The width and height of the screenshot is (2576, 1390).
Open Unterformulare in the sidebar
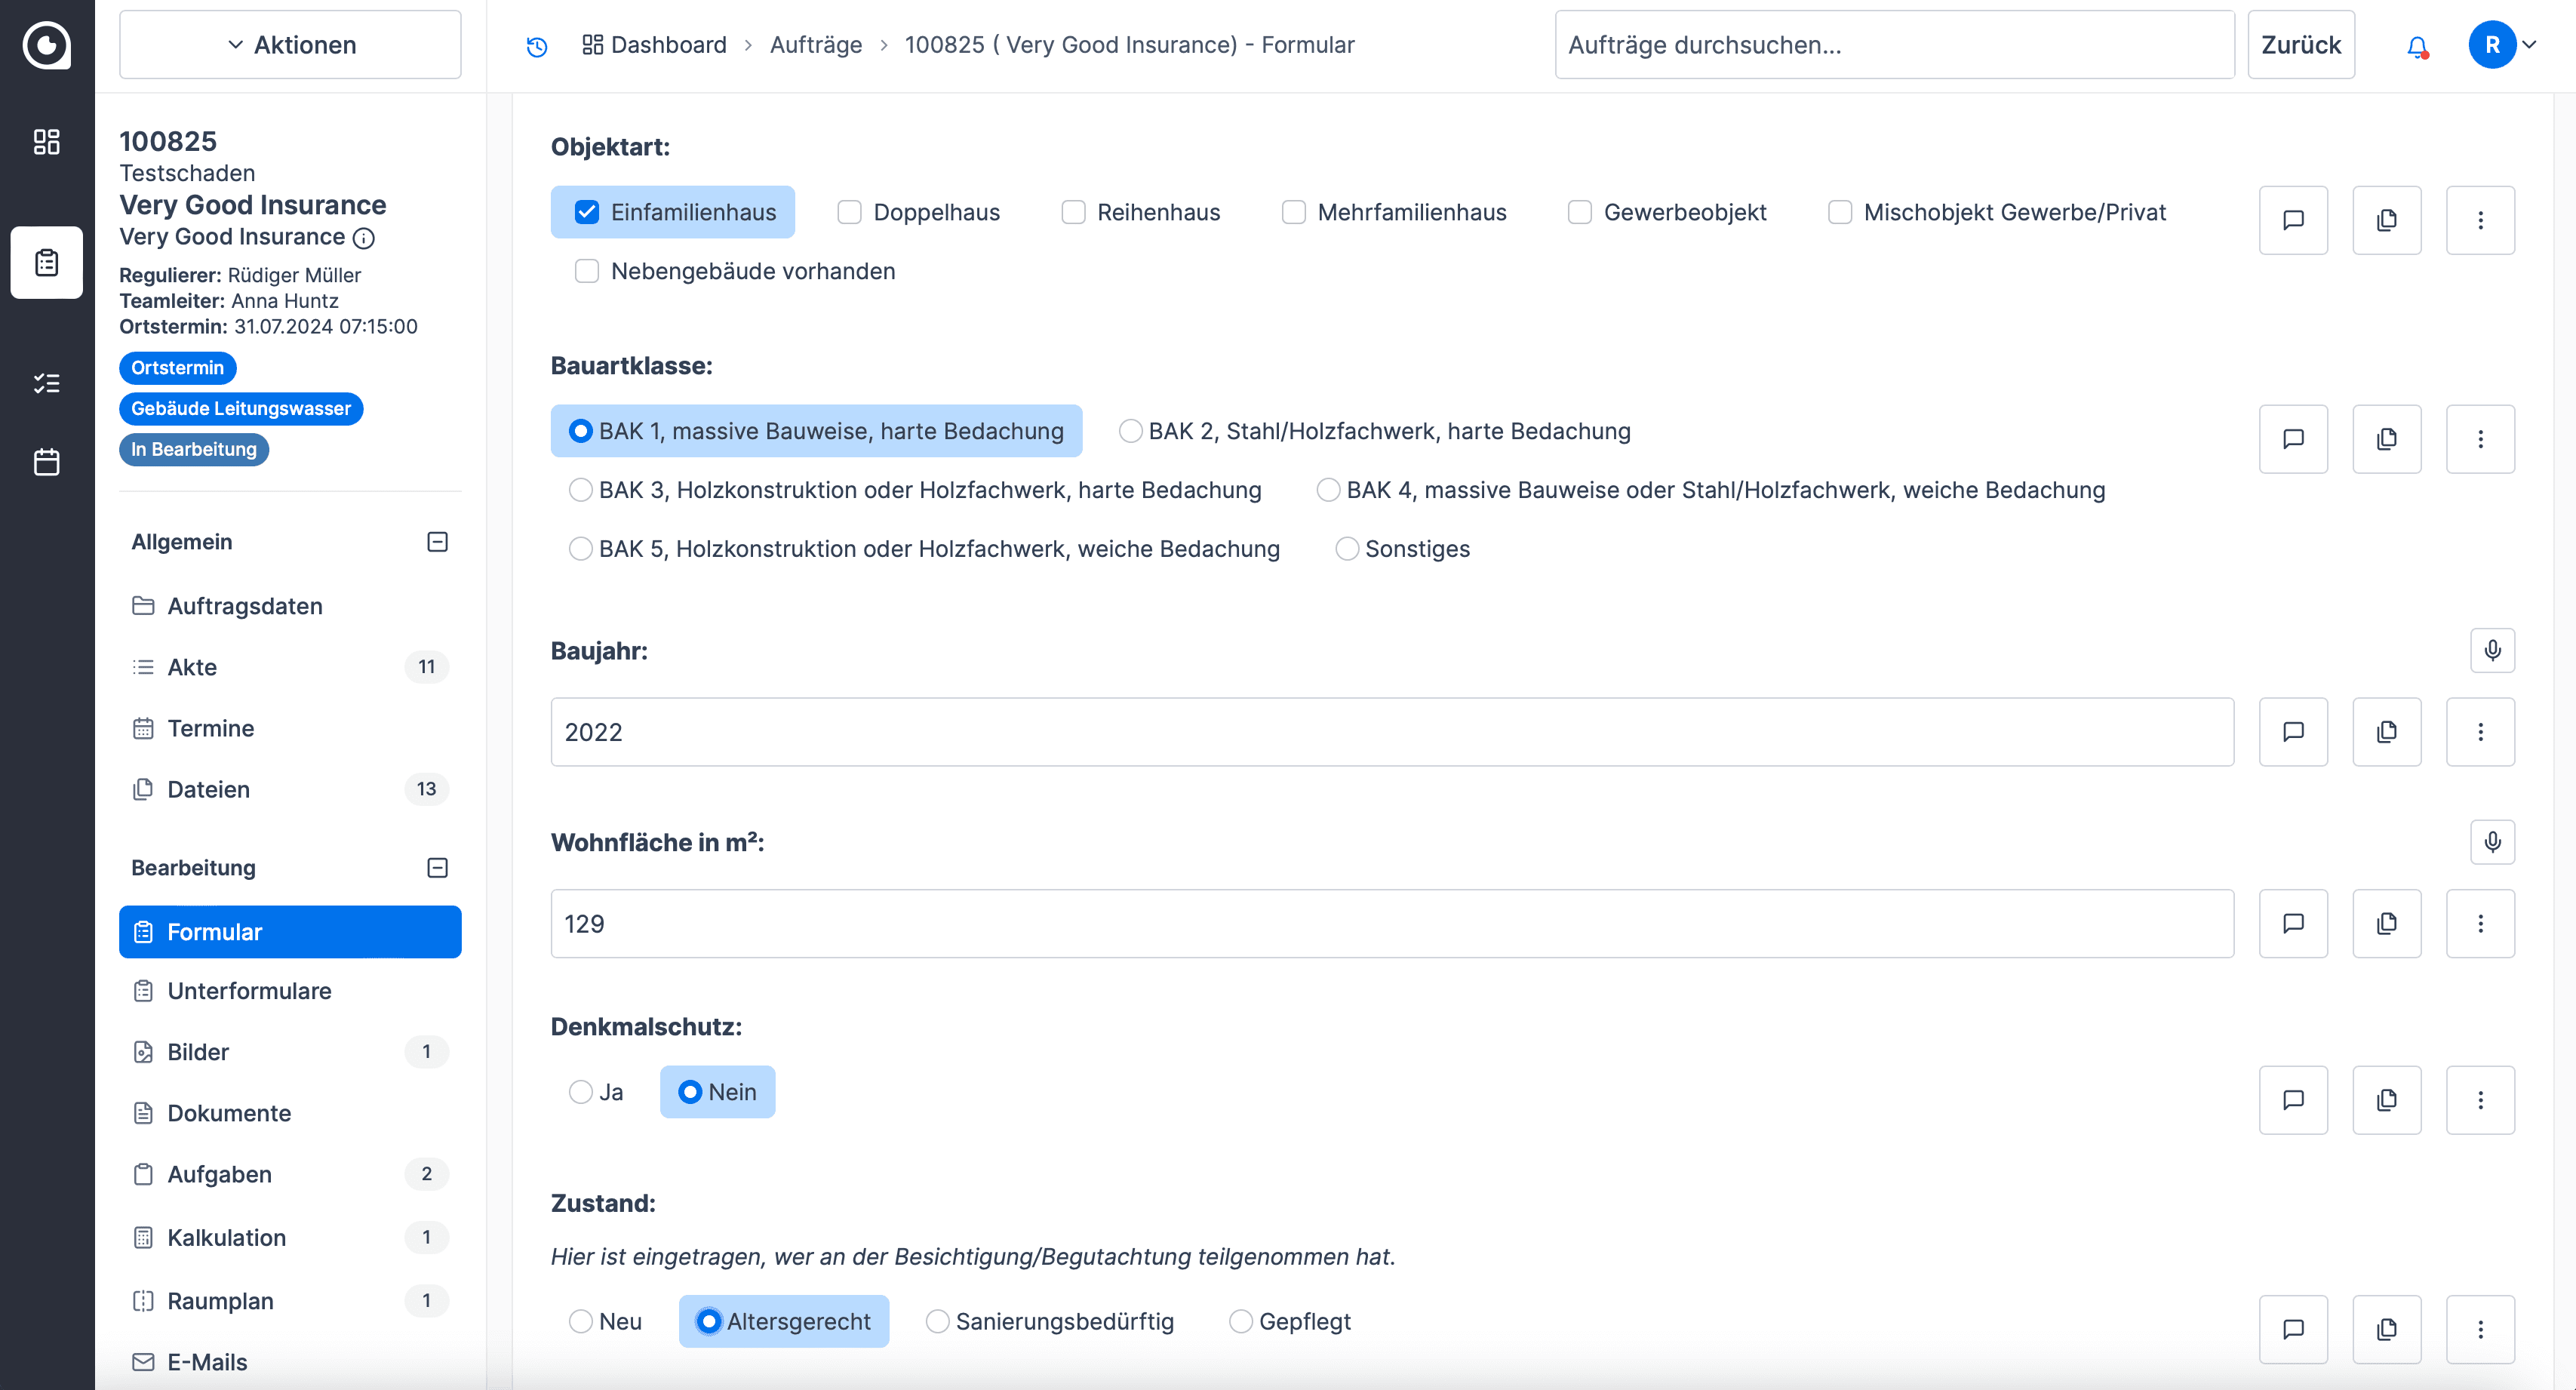tap(249, 991)
